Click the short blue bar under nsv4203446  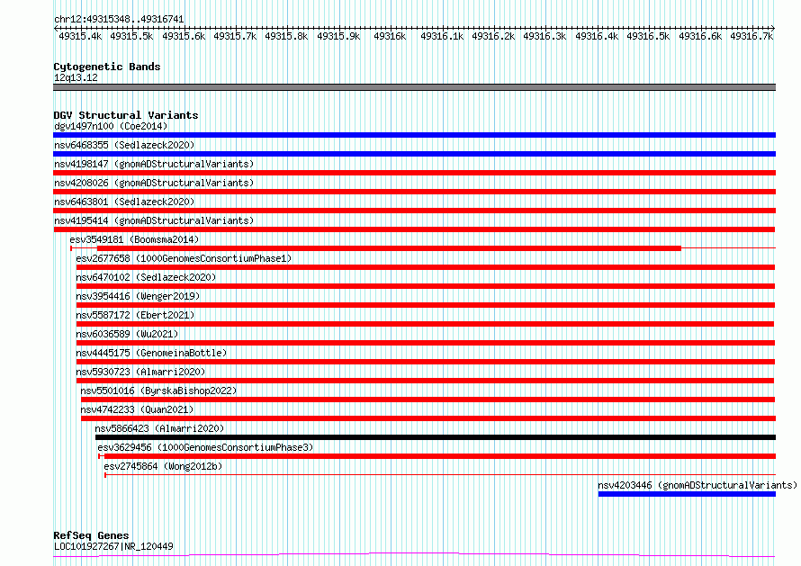click(687, 494)
